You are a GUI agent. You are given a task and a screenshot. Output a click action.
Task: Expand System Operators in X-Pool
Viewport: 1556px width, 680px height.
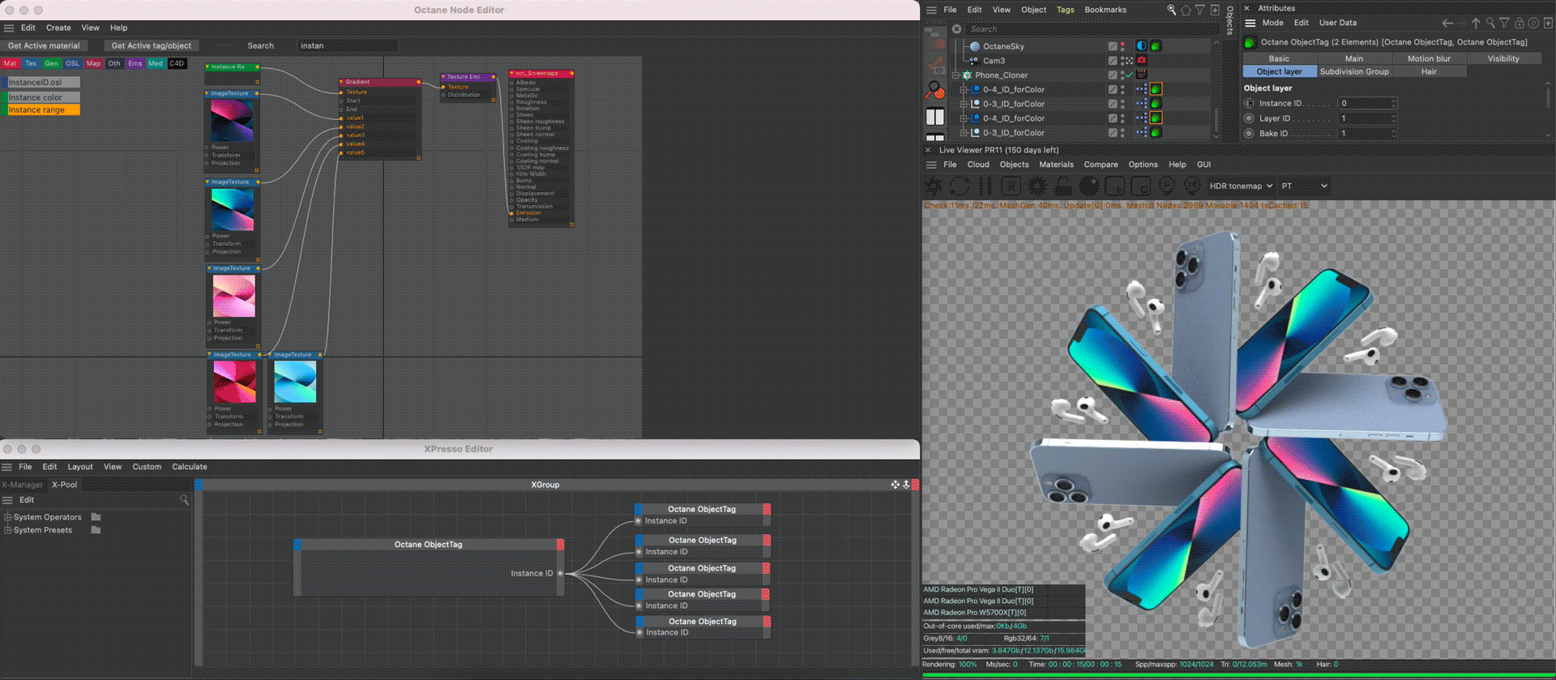click(8, 517)
